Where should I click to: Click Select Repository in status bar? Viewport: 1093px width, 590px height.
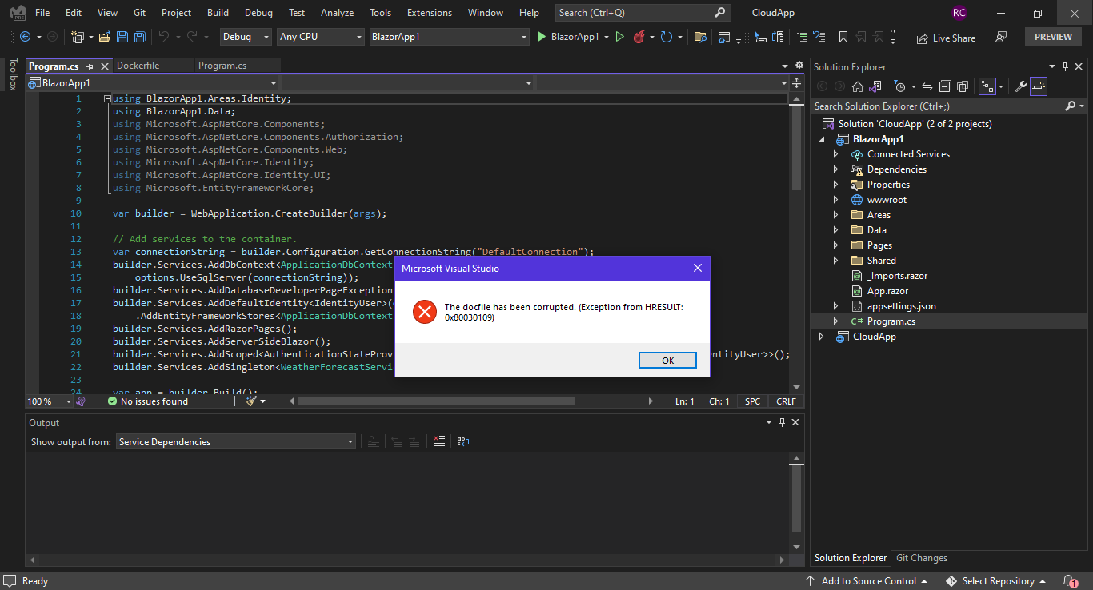point(996,581)
